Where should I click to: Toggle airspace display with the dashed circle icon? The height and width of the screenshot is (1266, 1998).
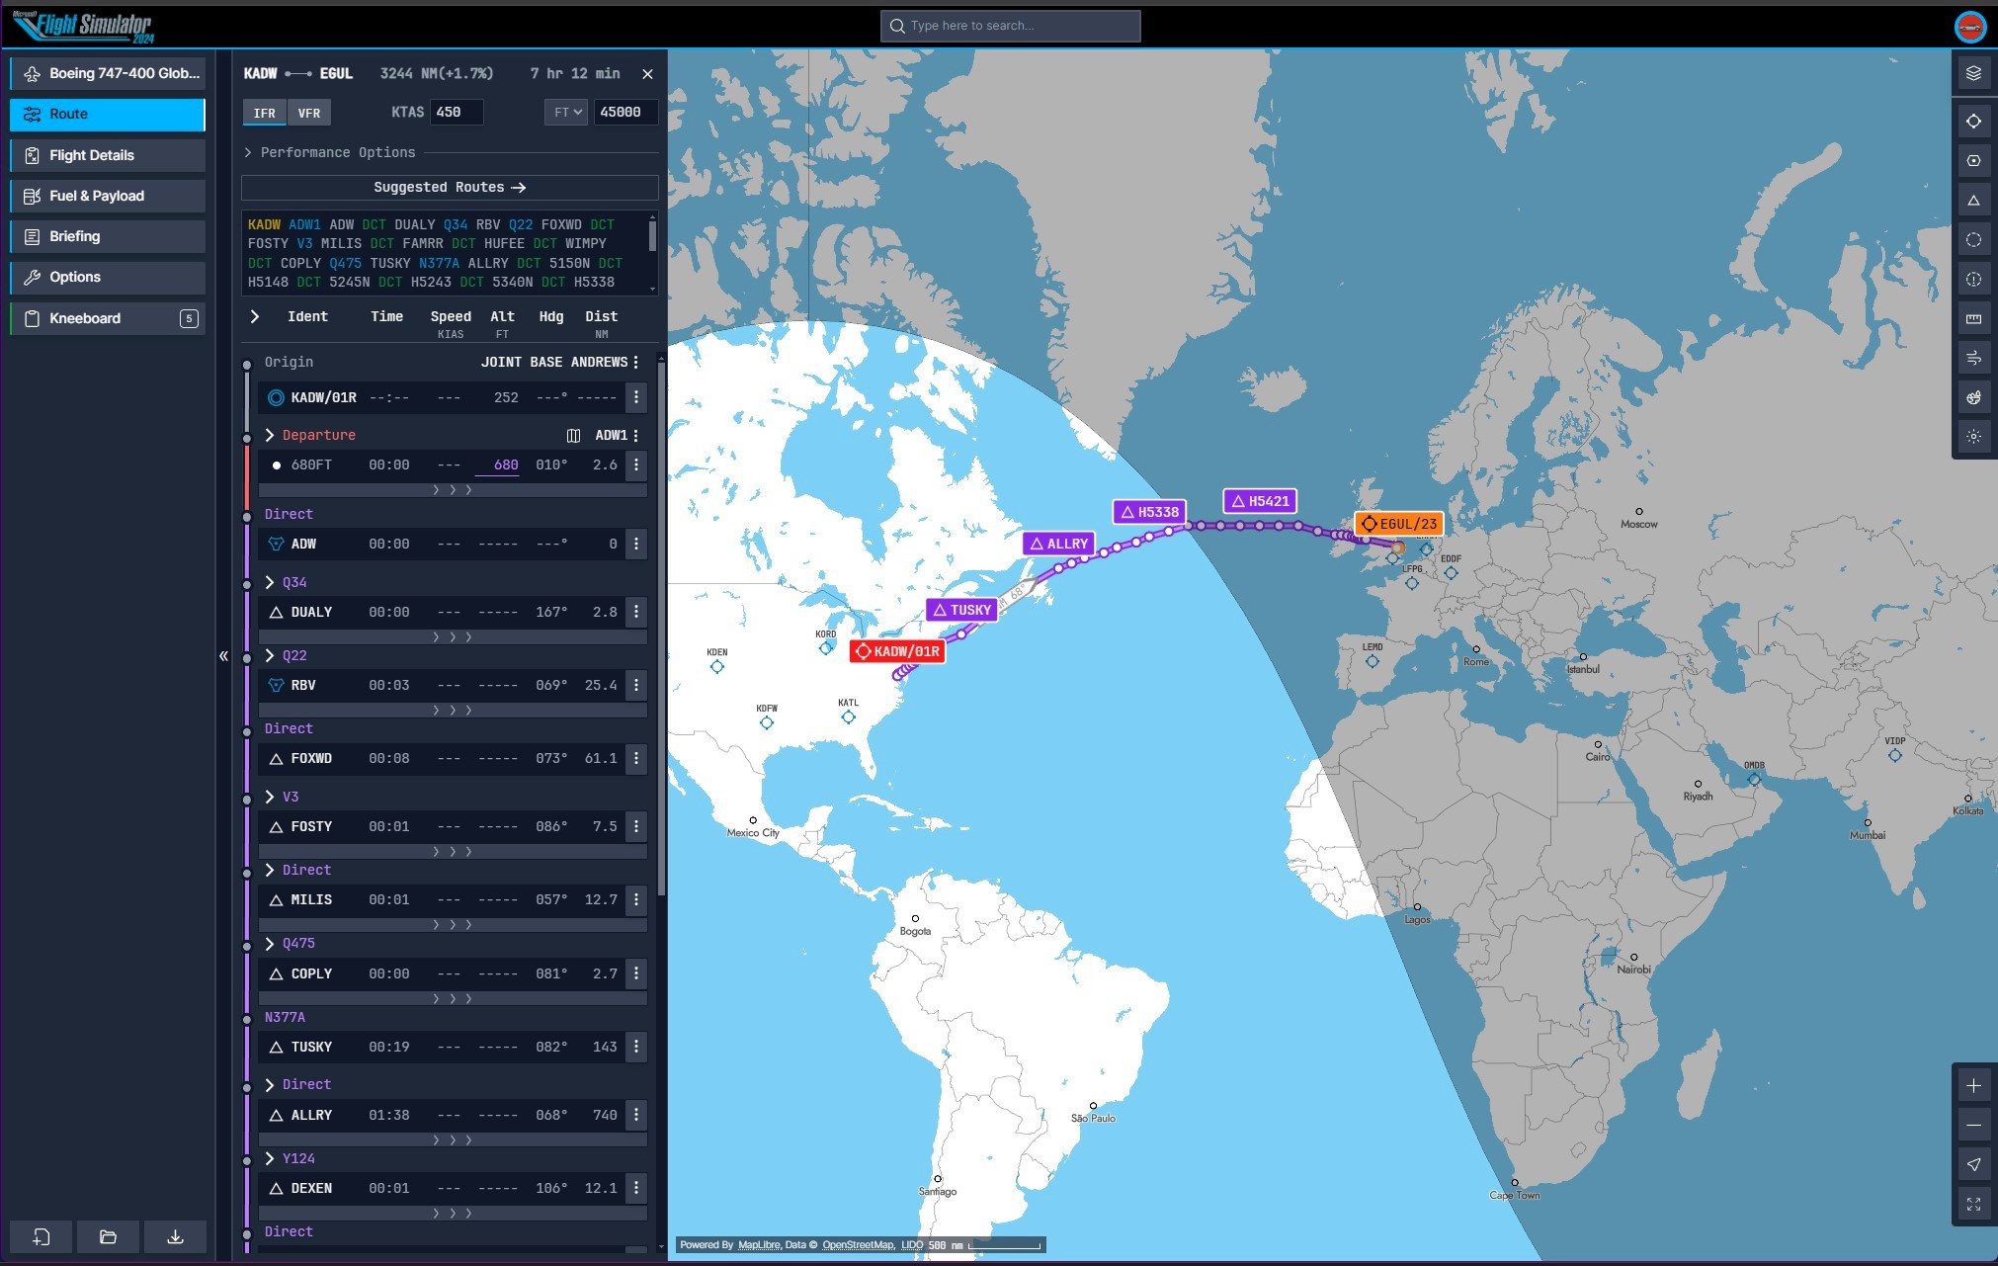(1973, 240)
